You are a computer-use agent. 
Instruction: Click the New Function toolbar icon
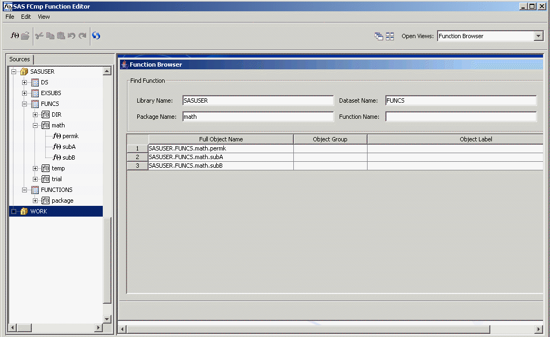pos(14,35)
